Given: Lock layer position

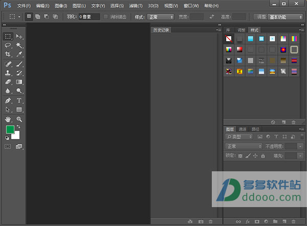Looking at the screenshot, I should tap(255, 156).
